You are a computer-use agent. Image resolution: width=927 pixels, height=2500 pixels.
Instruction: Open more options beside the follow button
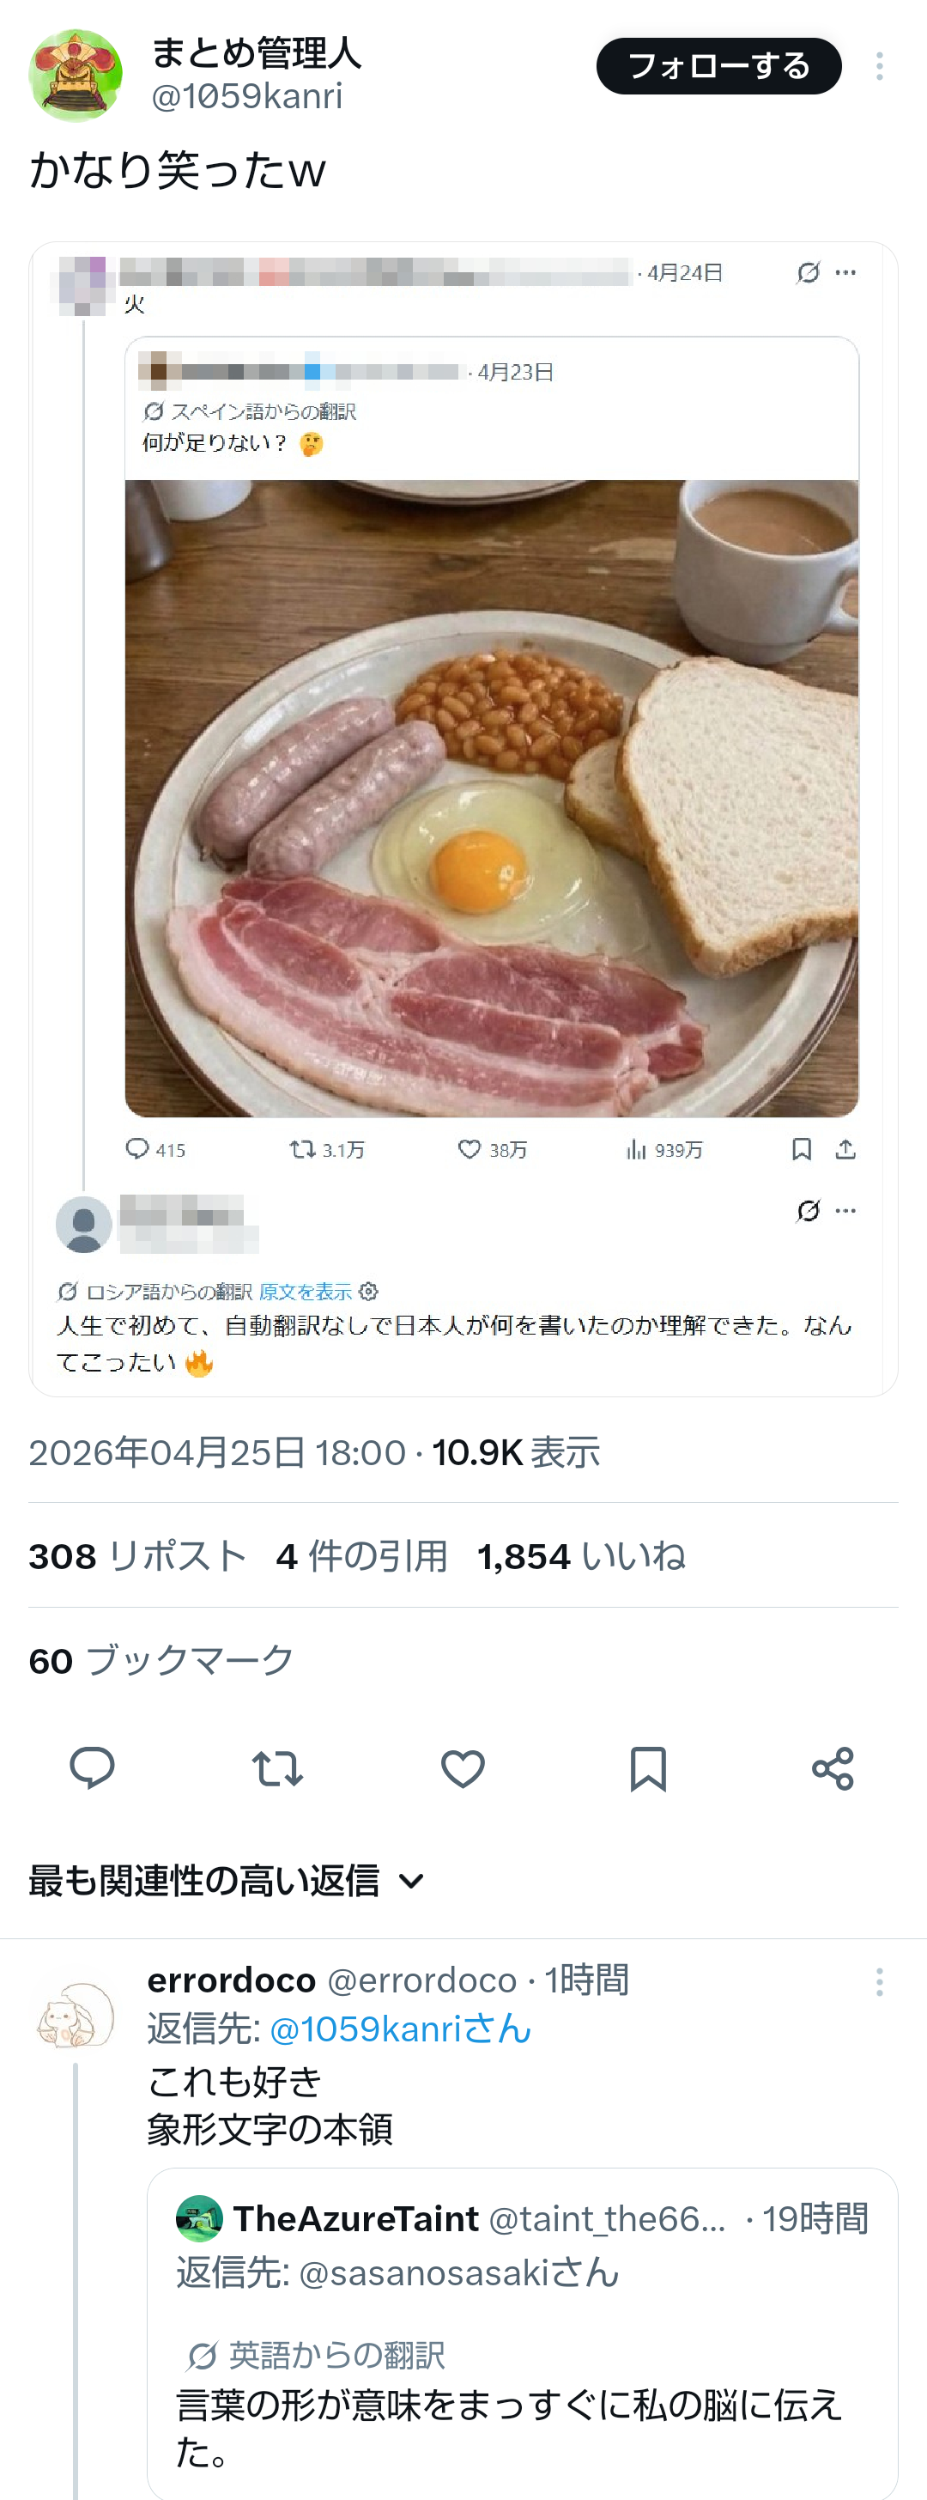(880, 66)
